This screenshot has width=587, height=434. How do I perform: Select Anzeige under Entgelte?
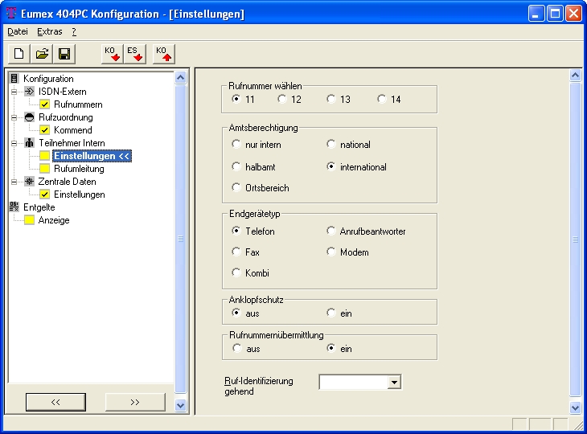[x=54, y=220]
